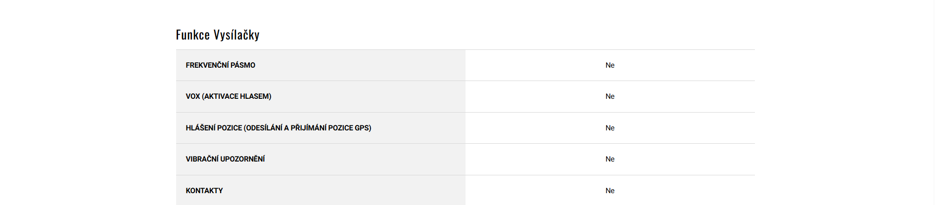
Task: Click the word 'HLÁŠENÍ' in the third row
Action: [200, 128]
